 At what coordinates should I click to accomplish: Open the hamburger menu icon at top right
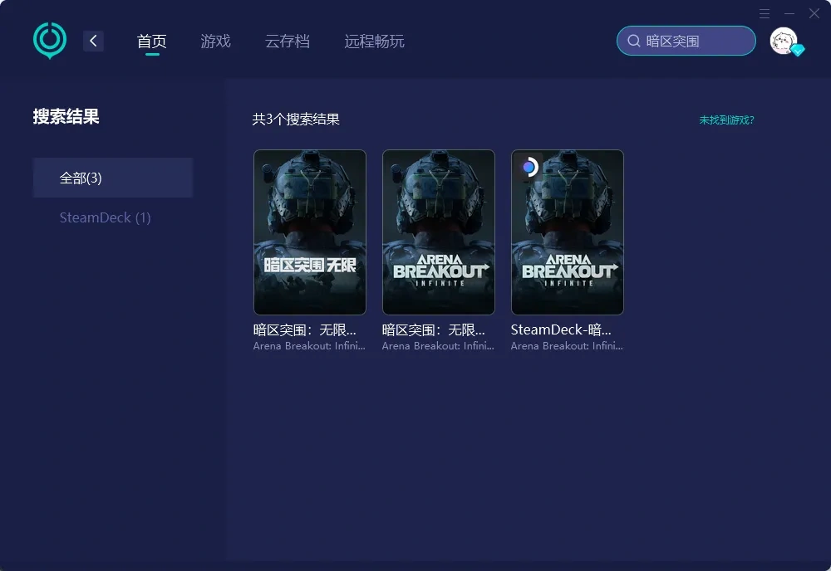(765, 13)
